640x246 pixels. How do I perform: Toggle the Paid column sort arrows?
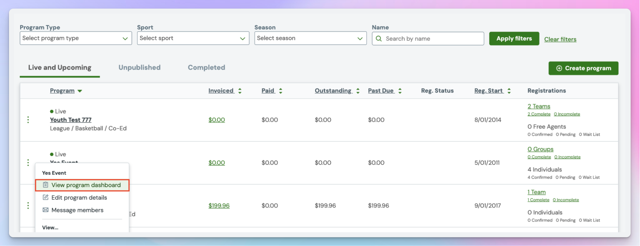pyautogui.click(x=281, y=91)
